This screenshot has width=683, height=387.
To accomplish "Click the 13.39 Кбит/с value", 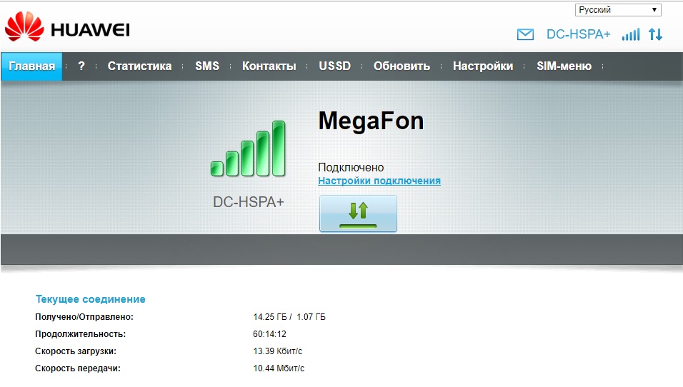I will pyautogui.click(x=277, y=351).
